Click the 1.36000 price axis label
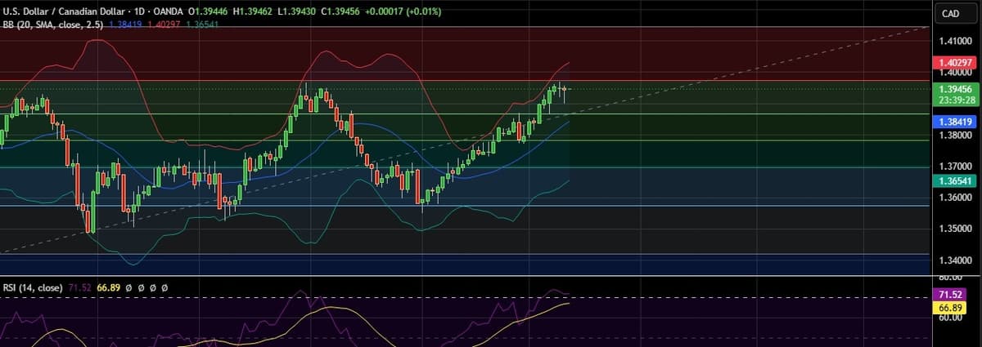 pyautogui.click(x=955, y=198)
